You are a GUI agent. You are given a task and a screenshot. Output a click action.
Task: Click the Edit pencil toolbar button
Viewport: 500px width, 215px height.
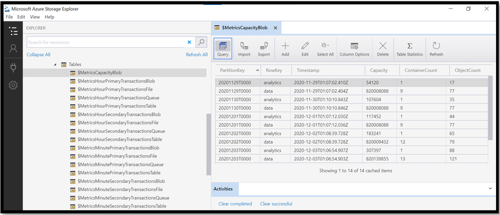point(305,49)
